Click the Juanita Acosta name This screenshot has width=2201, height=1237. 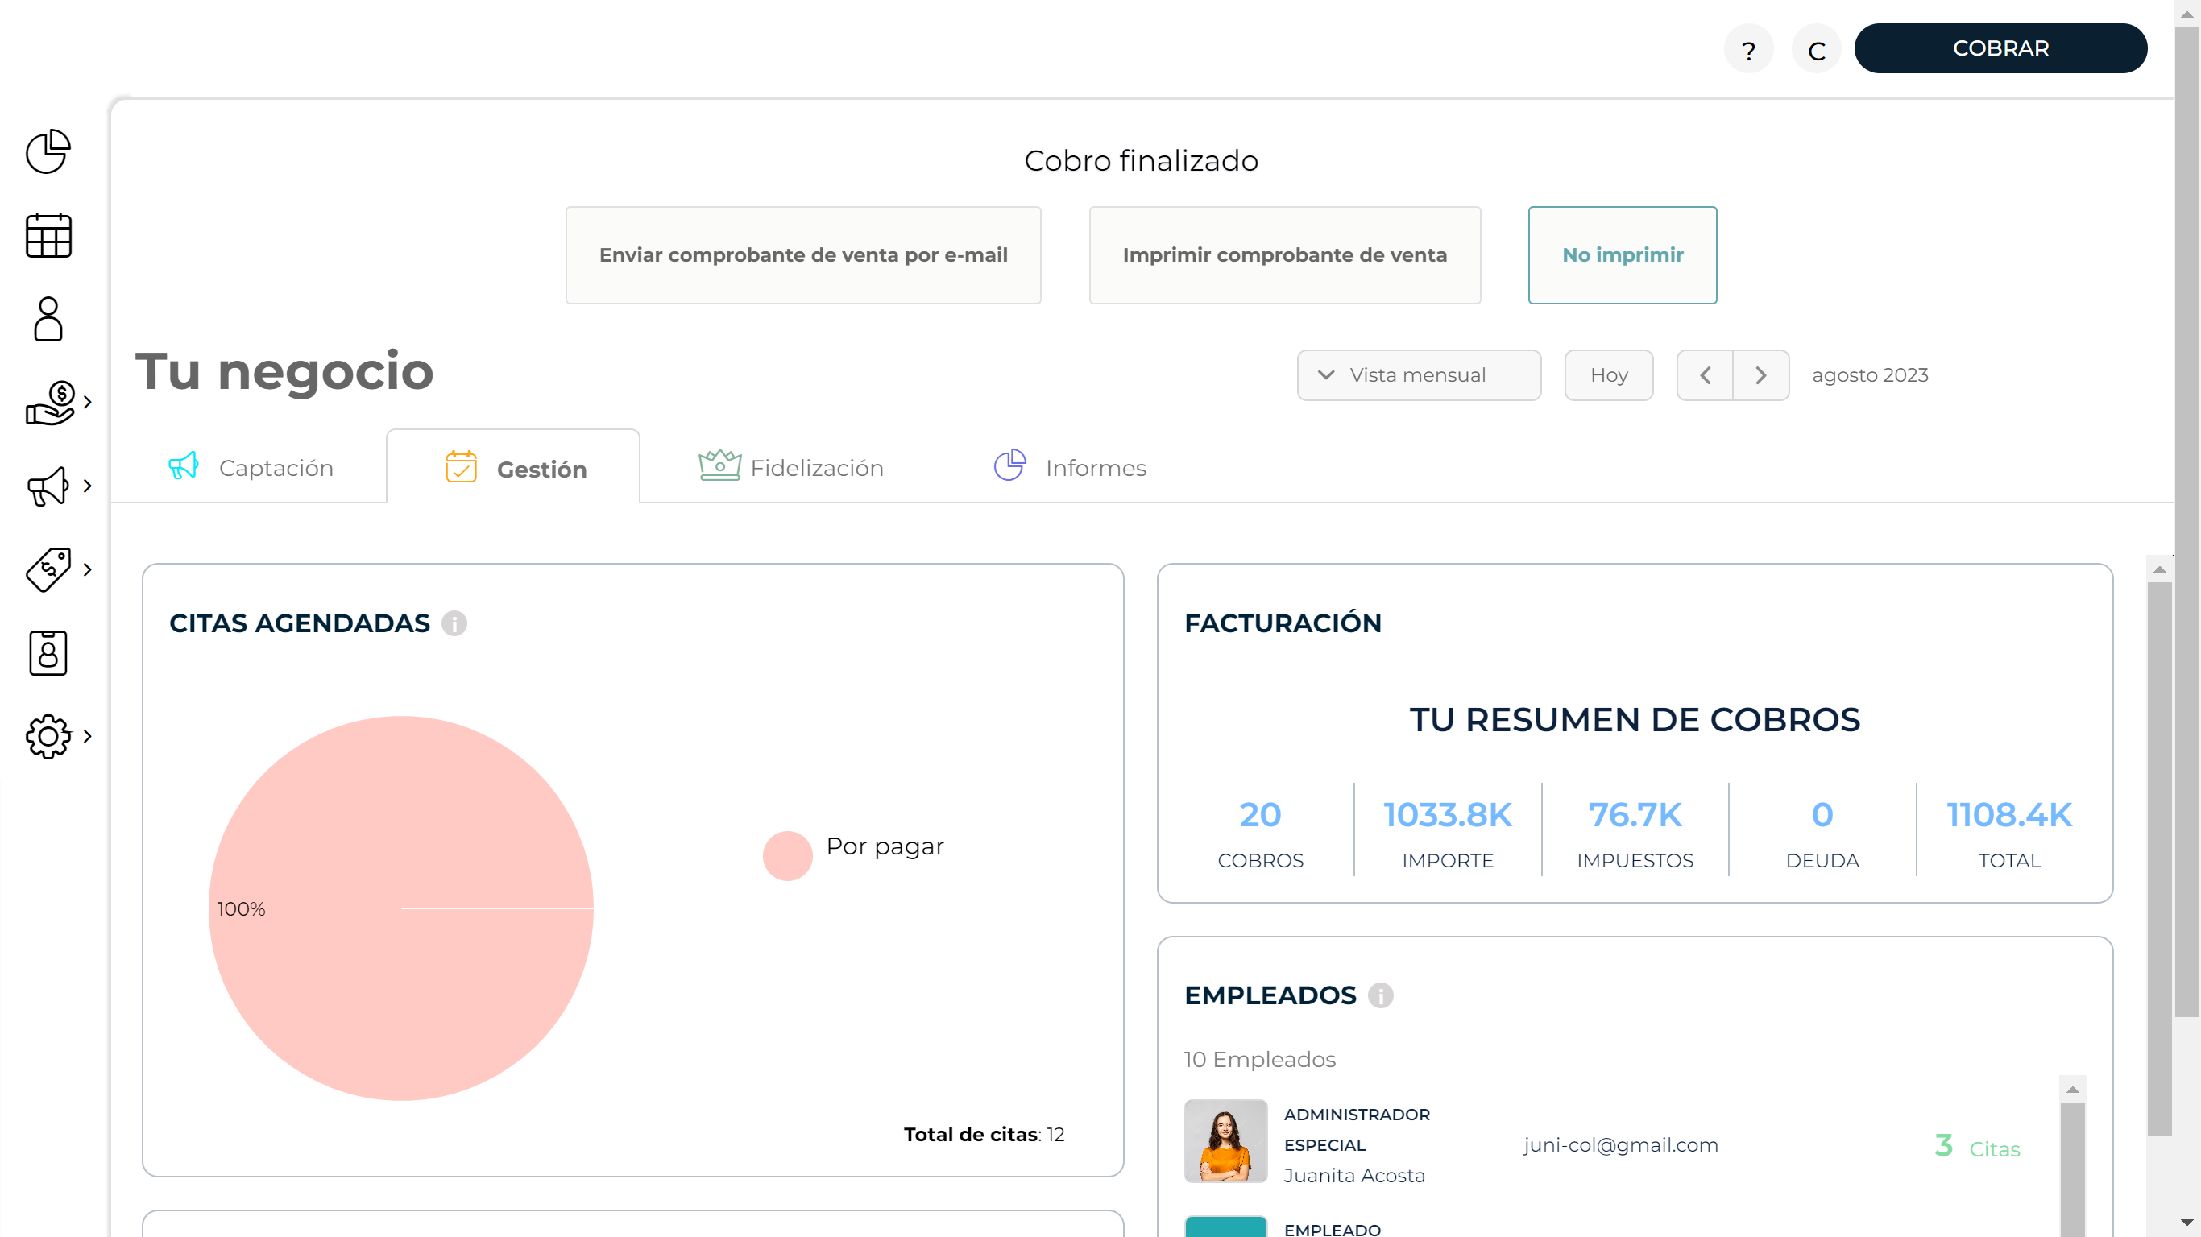point(1354,1176)
